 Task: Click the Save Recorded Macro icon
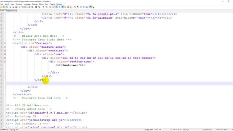(x=87, y=7)
